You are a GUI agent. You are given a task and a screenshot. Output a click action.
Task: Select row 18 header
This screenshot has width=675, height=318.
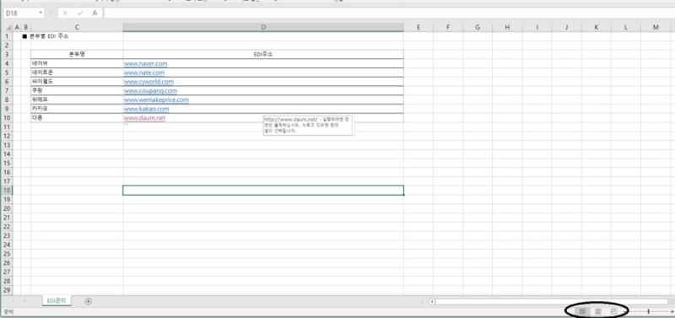(x=7, y=190)
